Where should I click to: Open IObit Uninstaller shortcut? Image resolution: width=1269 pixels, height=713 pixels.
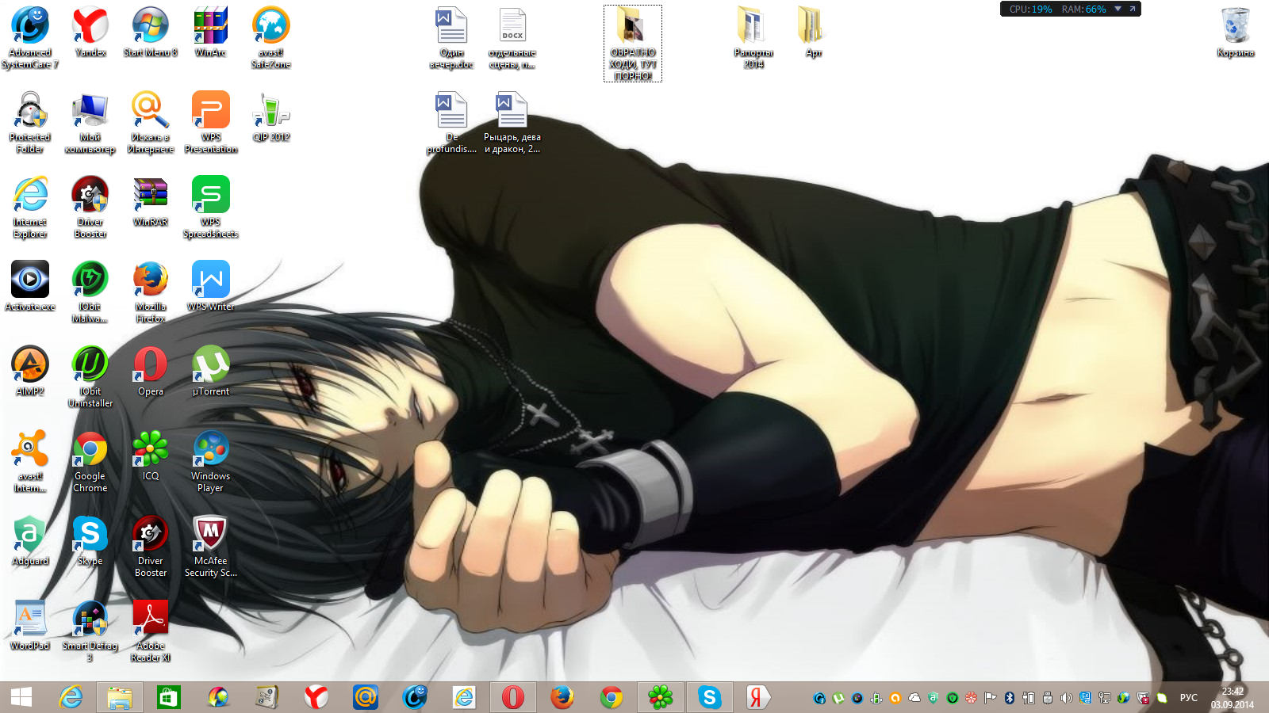pyautogui.click(x=90, y=376)
